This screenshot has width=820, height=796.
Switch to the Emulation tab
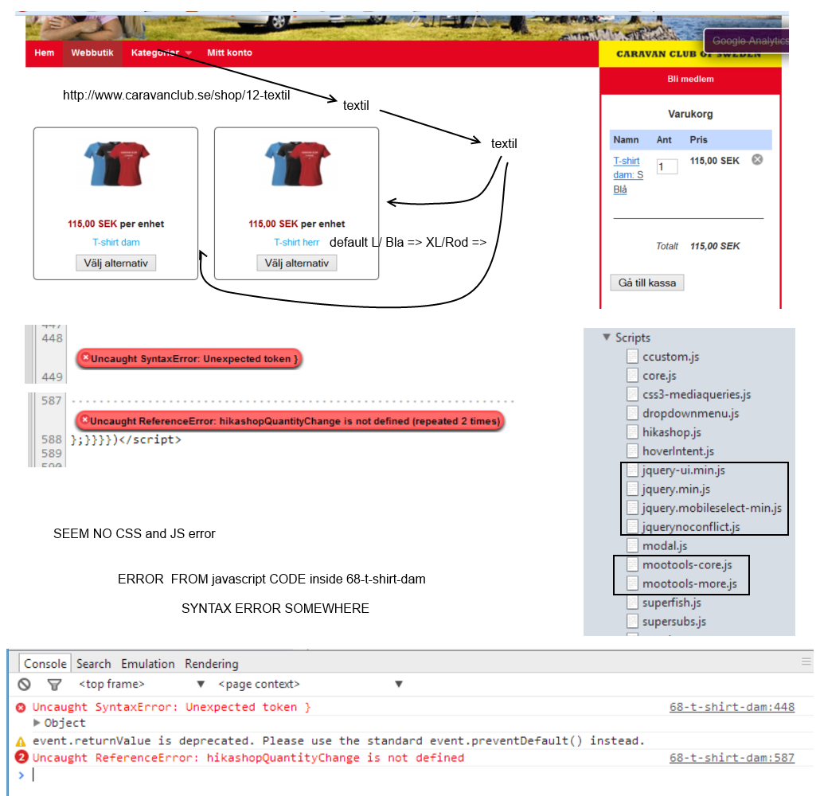point(148,664)
